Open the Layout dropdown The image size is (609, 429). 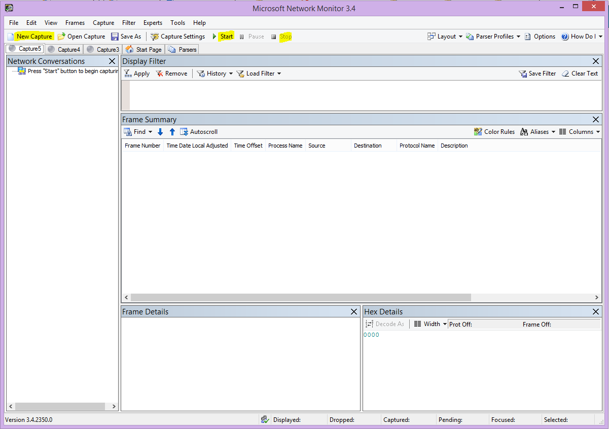pos(445,36)
